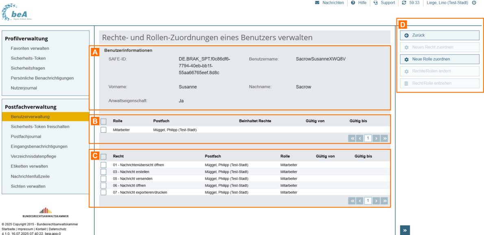Tick checkbox for 03 - Nachricht erstellen
Viewport: 484px width, 235px height.
click(103, 172)
